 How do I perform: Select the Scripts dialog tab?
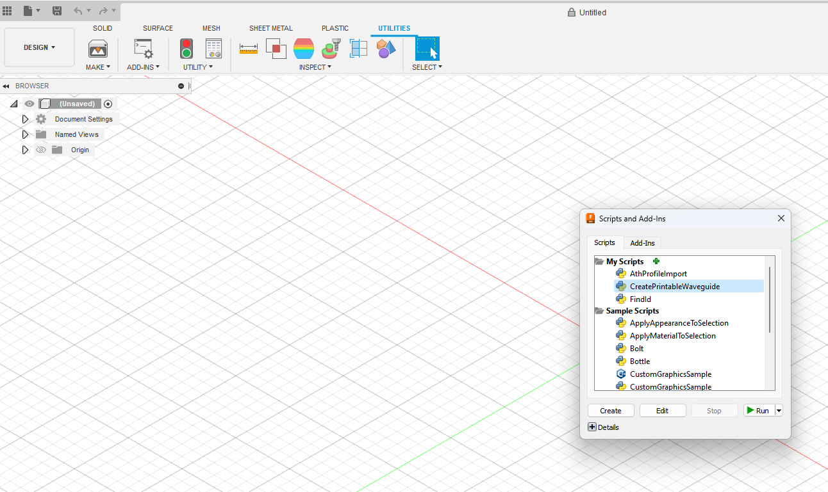[604, 242]
